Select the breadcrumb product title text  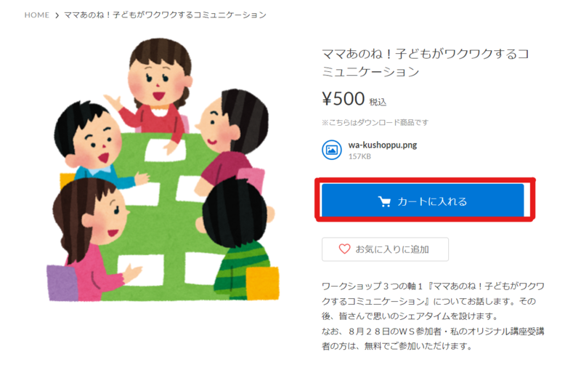click(166, 15)
